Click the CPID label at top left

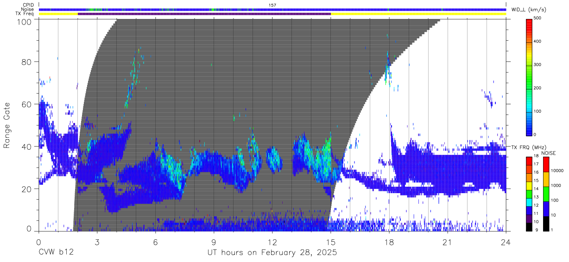coord(28,5)
